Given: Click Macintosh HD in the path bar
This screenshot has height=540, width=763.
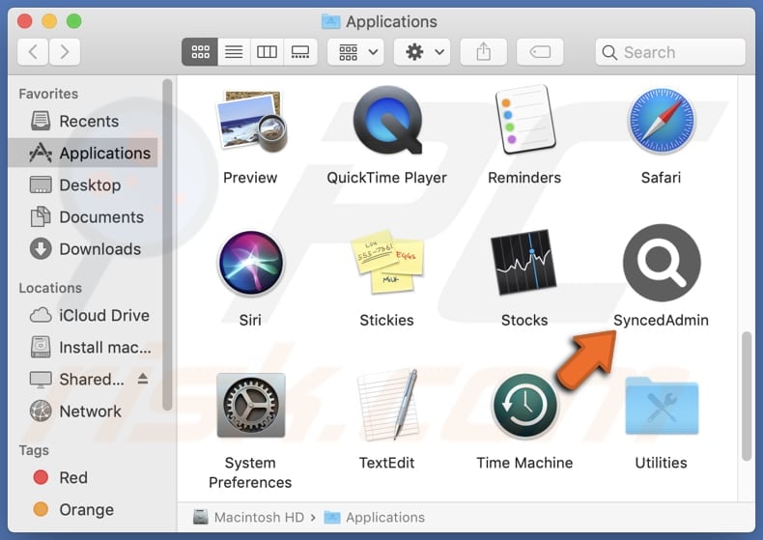Looking at the screenshot, I should [x=248, y=517].
